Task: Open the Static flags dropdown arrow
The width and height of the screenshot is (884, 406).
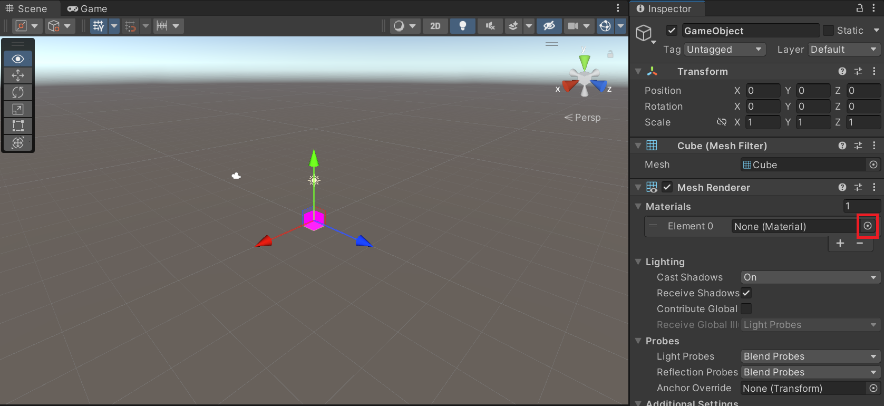Action: pyautogui.click(x=876, y=31)
